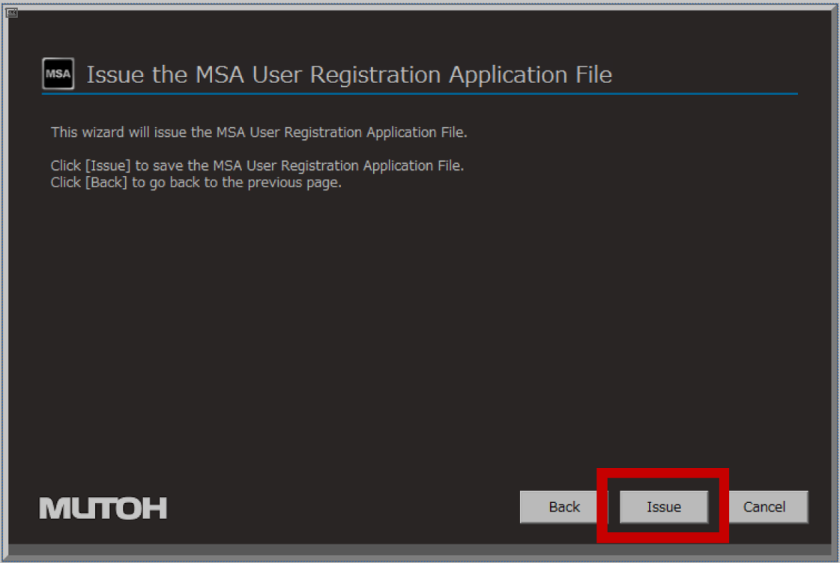Cancel the registration wizard
The image size is (840, 563).
pyautogui.click(x=764, y=507)
